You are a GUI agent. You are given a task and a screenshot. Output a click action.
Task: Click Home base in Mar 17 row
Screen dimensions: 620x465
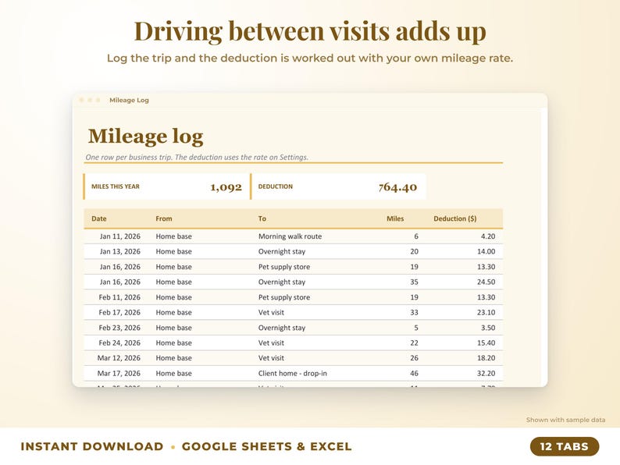[173, 374]
